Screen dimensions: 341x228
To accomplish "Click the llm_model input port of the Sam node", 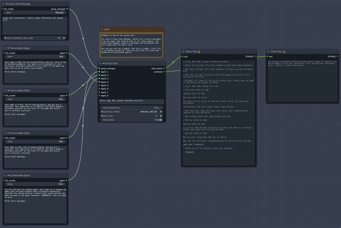I will tap(4, 138).
